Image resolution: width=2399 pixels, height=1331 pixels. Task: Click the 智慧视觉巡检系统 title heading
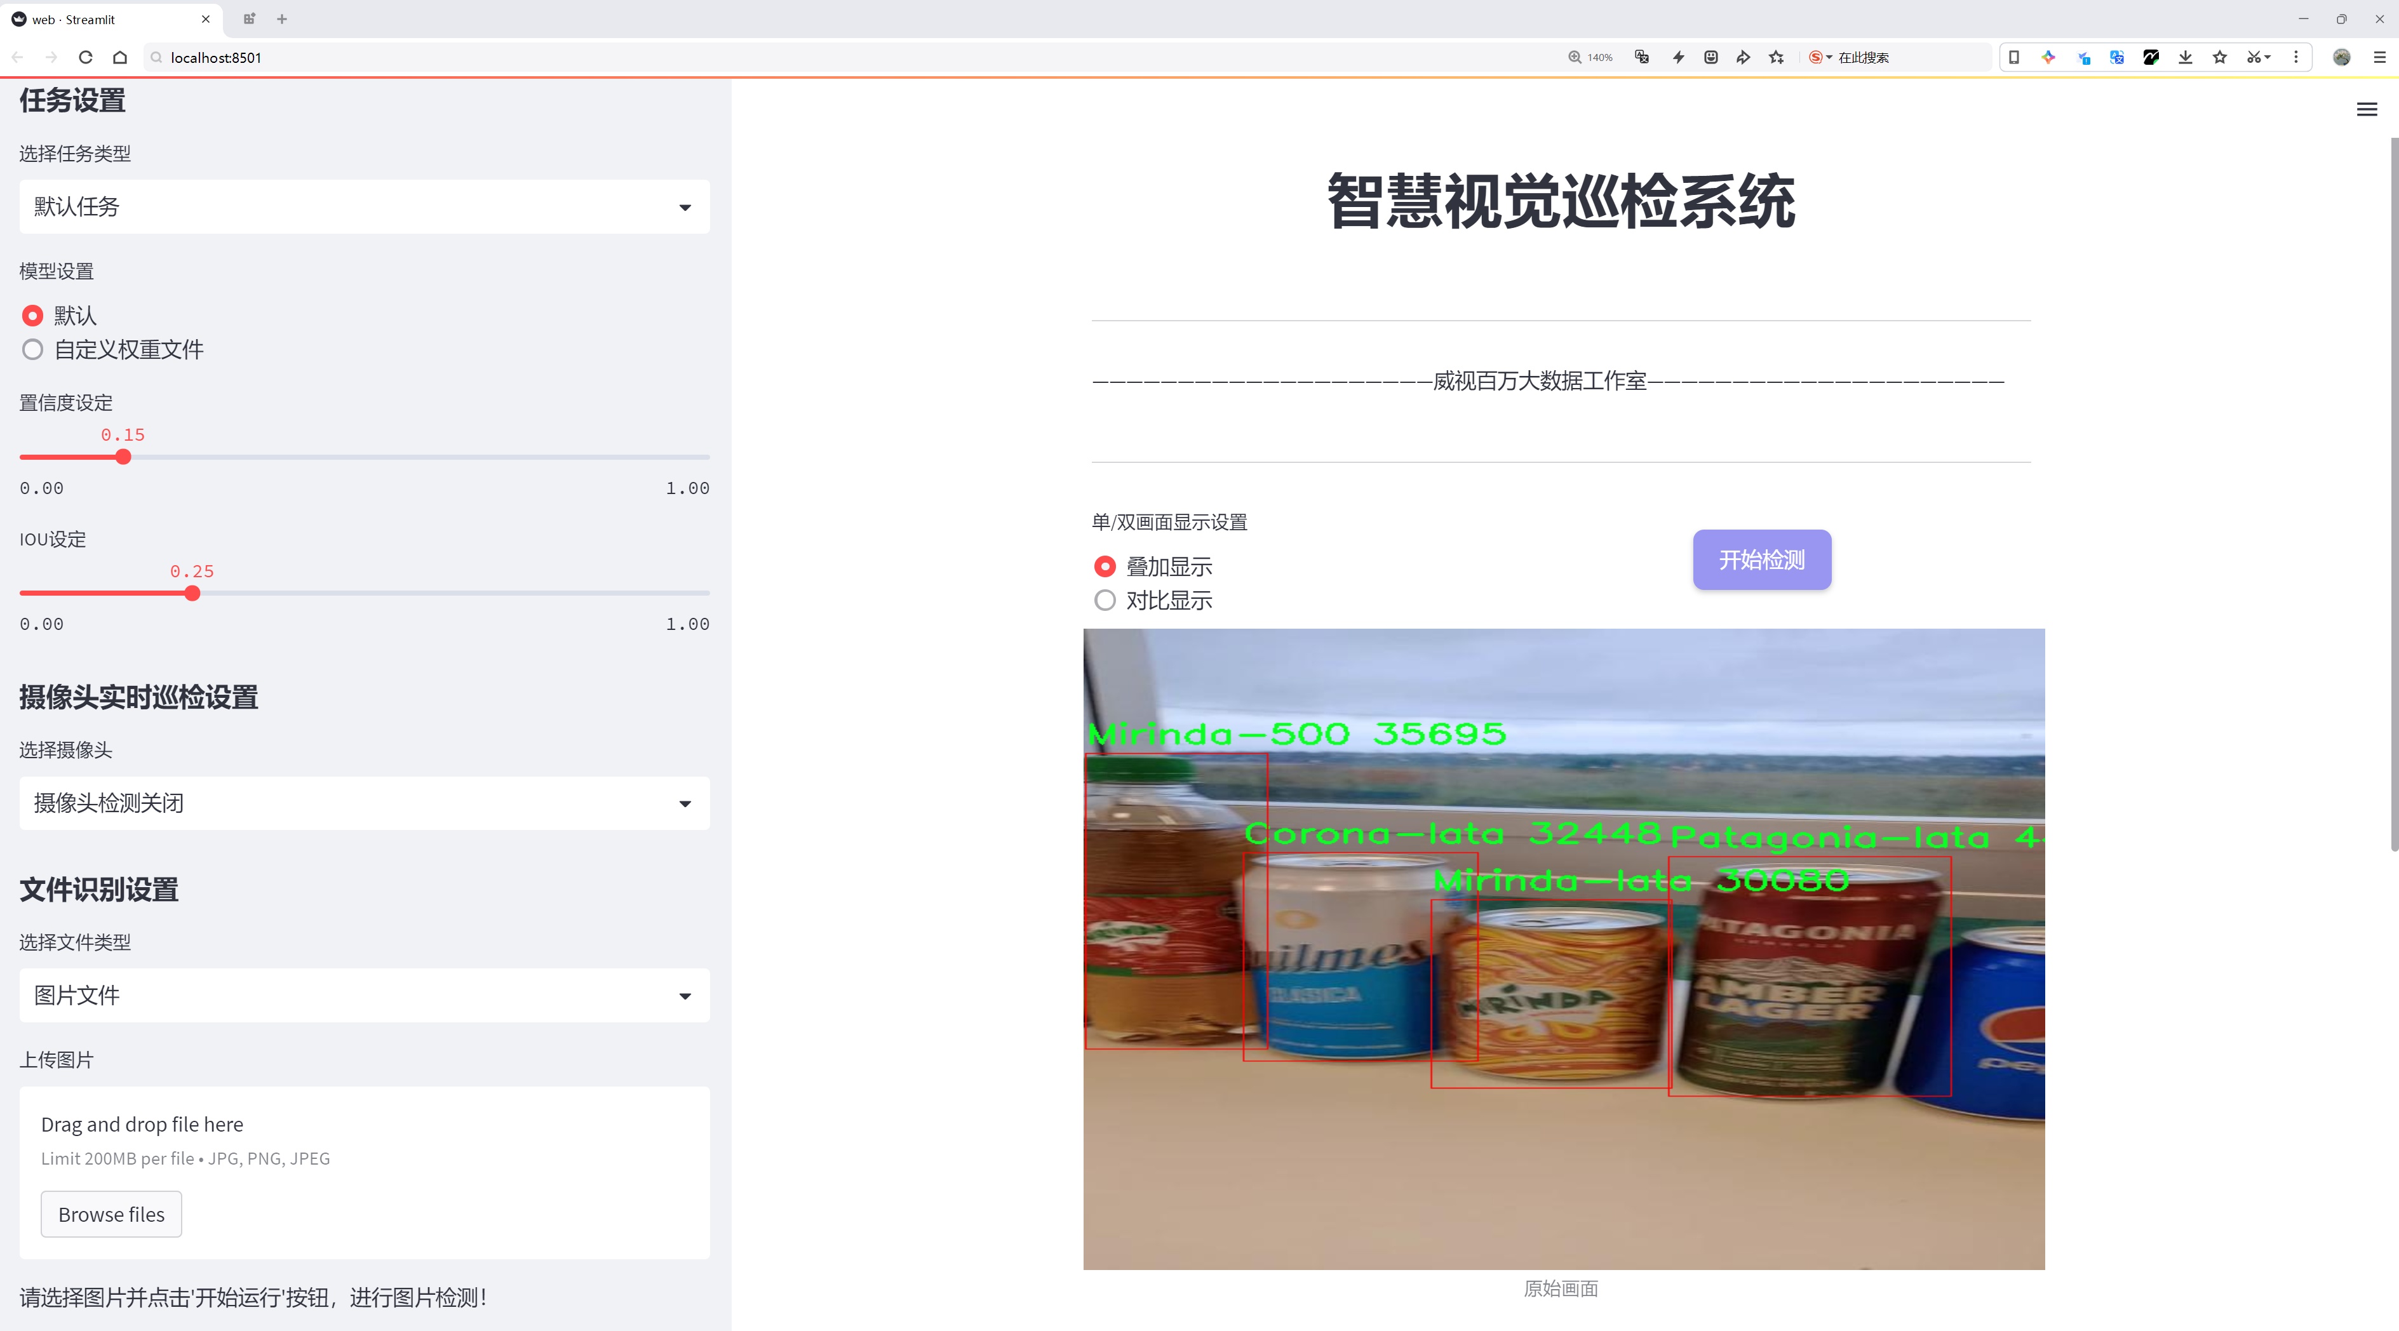click(x=1561, y=201)
